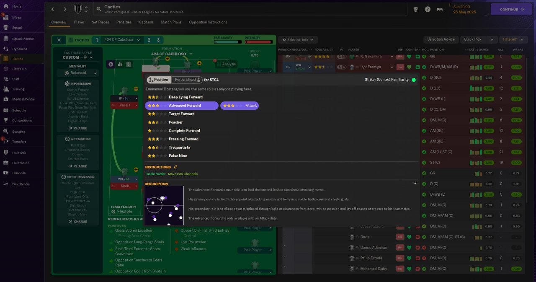The width and height of the screenshot is (536, 282).
Task: Click Selection Advice button
Action: [441, 39]
